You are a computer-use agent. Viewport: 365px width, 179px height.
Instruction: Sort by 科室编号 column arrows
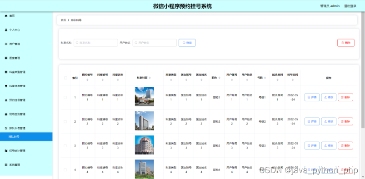pos(102,80)
